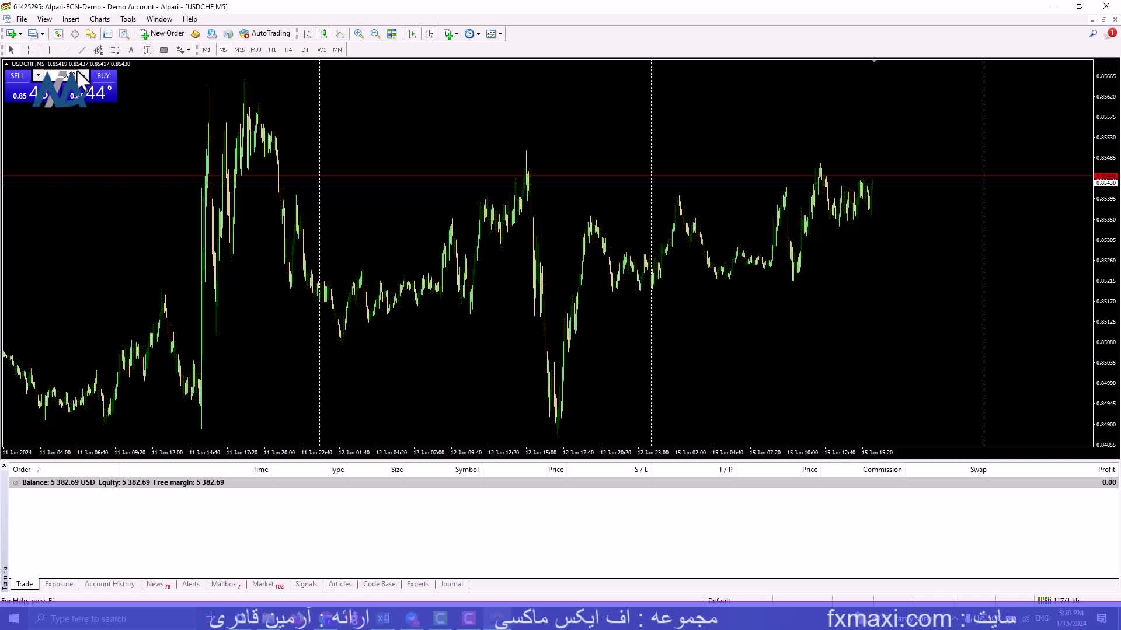Switch timeframe to M15
This screenshot has height=630, width=1121.
(x=239, y=50)
